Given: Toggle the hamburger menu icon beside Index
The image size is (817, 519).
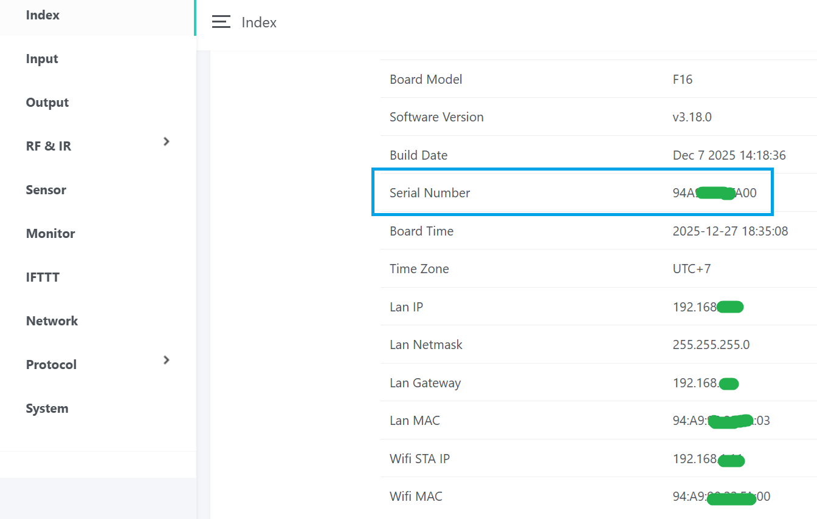Looking at the screenshot, I should click(x=221, y=22).
